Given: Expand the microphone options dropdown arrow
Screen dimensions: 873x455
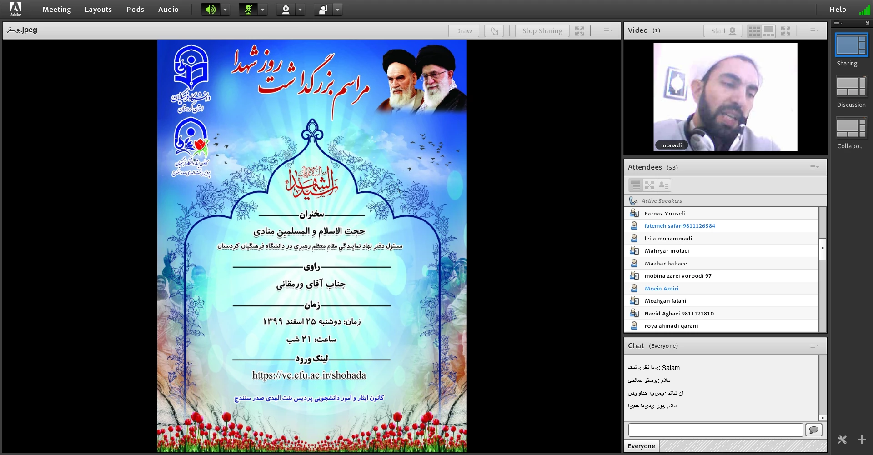Looking at the screenshot, I should (x=263, y=10).
